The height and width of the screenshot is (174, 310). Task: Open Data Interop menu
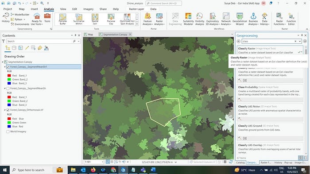[264, 19]
